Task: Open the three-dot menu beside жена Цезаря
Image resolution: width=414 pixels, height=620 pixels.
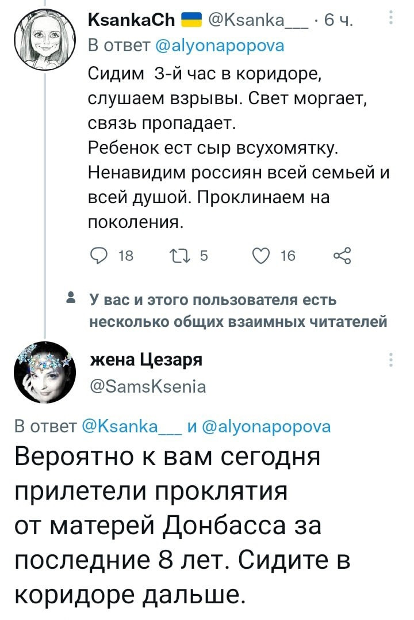Action: 392,359
